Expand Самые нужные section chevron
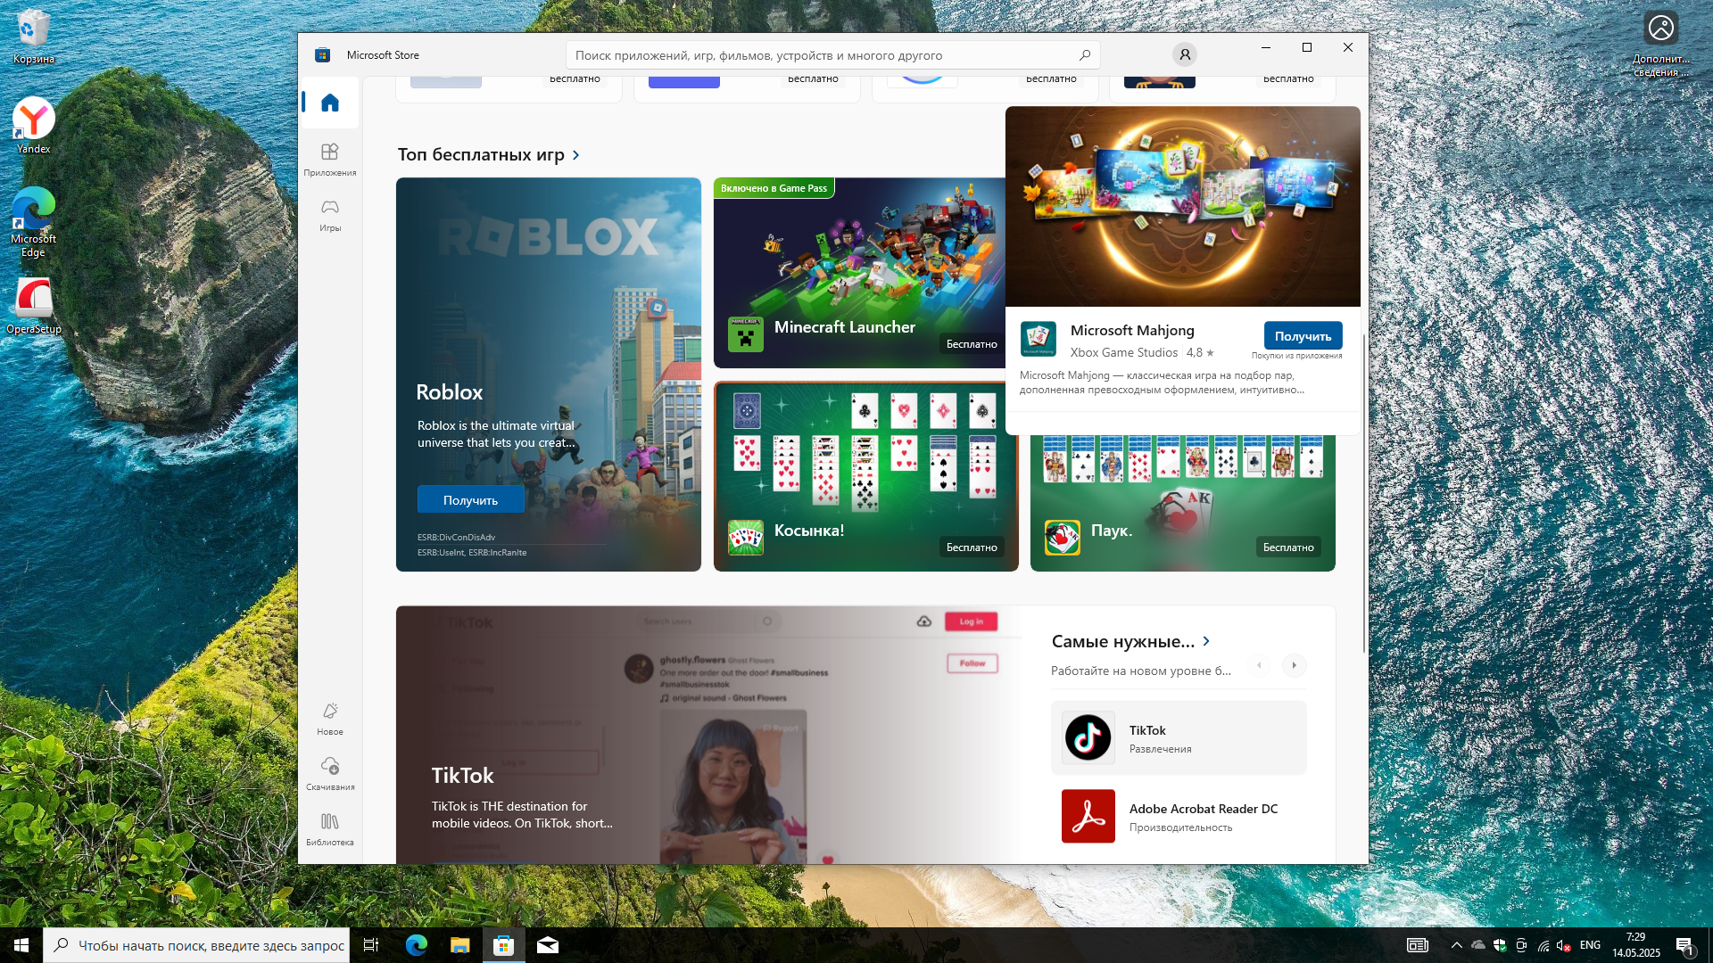Screen dimensions: 1713x963 click(1206, 641)
